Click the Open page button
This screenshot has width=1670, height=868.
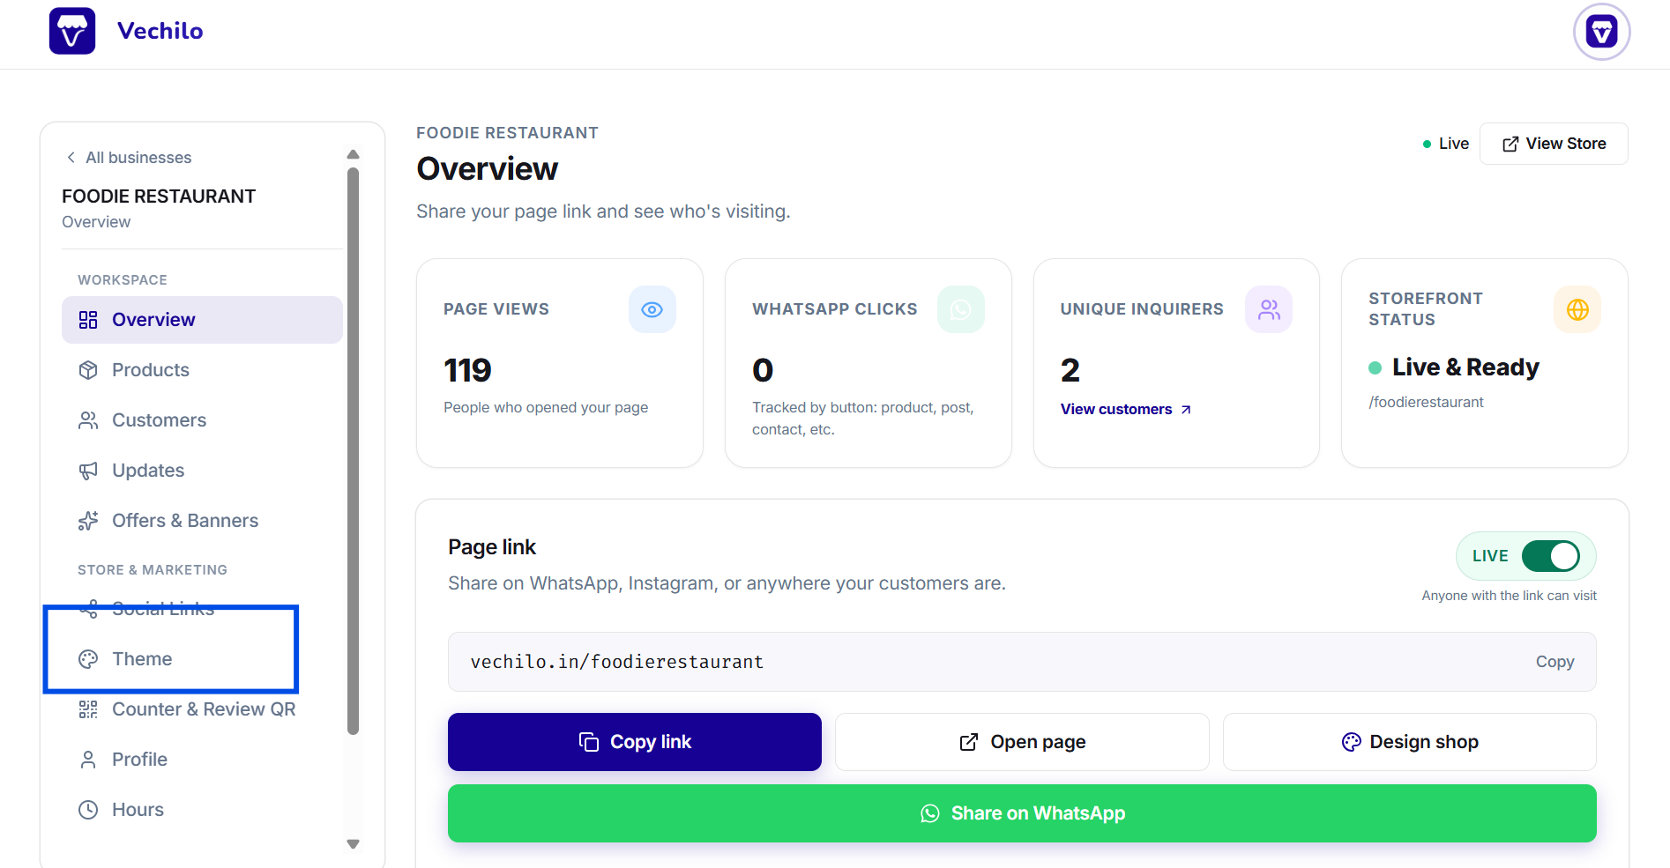coord(1022,742)
